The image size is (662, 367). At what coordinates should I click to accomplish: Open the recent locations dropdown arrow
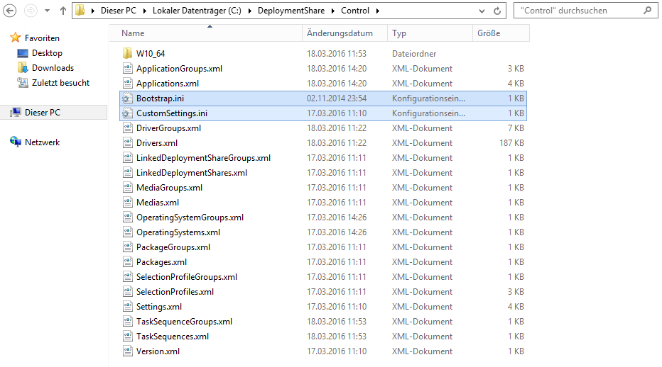tap(47, 11)
